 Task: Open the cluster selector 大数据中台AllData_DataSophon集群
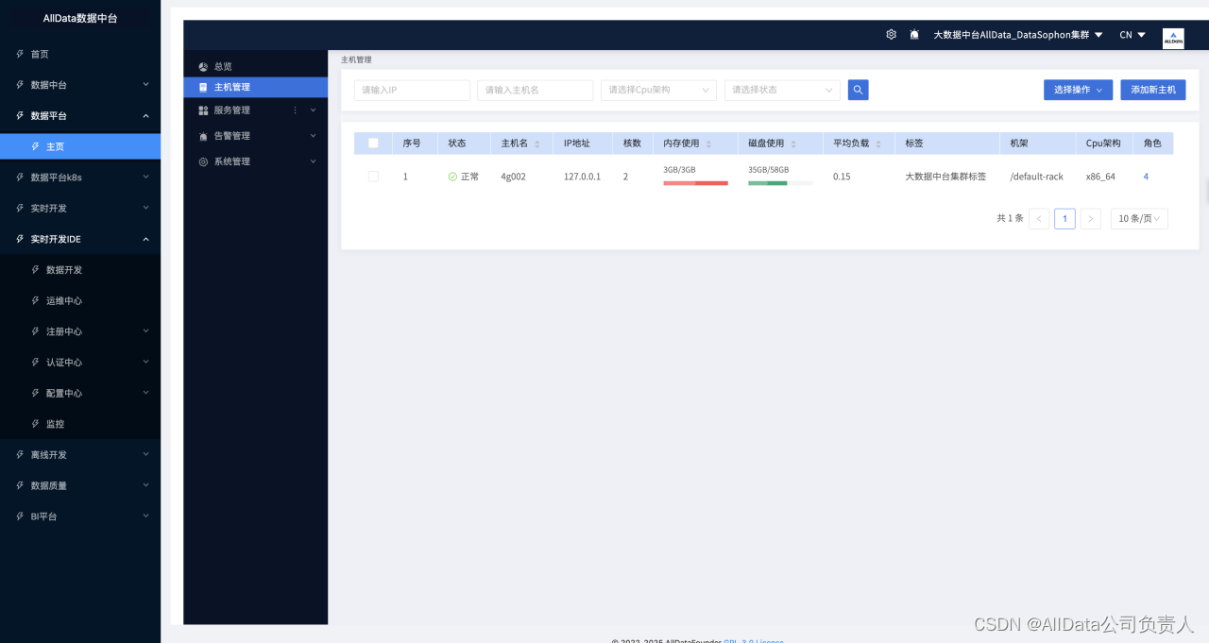click(x=1018, y=35)
